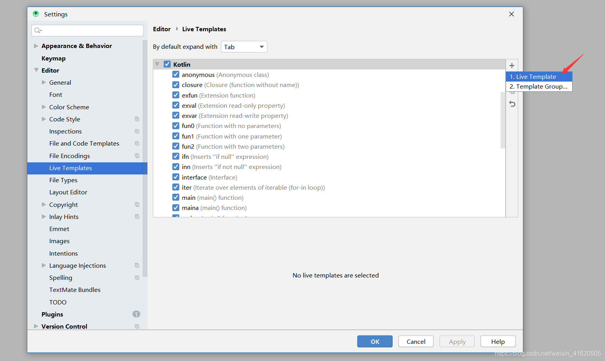This screenshot has width=605, height=361.
Task: Select the main template row
Action: (x=329, y=197)
